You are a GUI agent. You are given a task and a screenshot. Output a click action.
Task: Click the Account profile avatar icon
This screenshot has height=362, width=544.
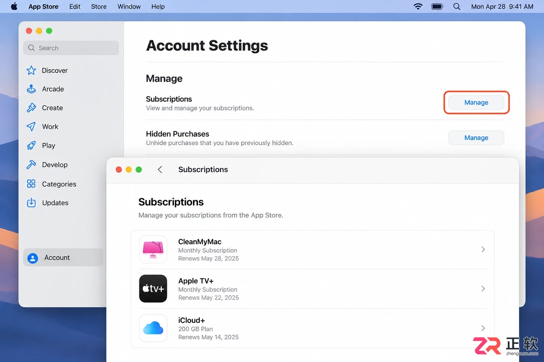tap(33, 258)
